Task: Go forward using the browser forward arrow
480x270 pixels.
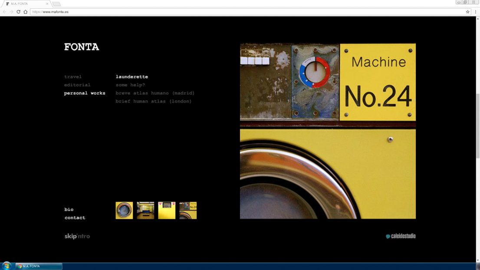Action: tap(11, 12)
